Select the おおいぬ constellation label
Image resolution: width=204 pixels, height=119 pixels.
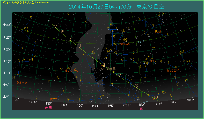[125, 44]
